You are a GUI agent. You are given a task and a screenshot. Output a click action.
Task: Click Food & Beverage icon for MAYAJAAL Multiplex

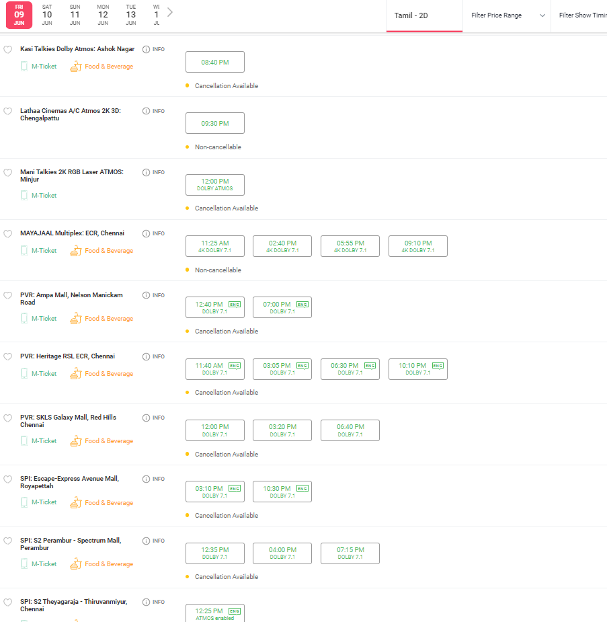coord(76,251)
